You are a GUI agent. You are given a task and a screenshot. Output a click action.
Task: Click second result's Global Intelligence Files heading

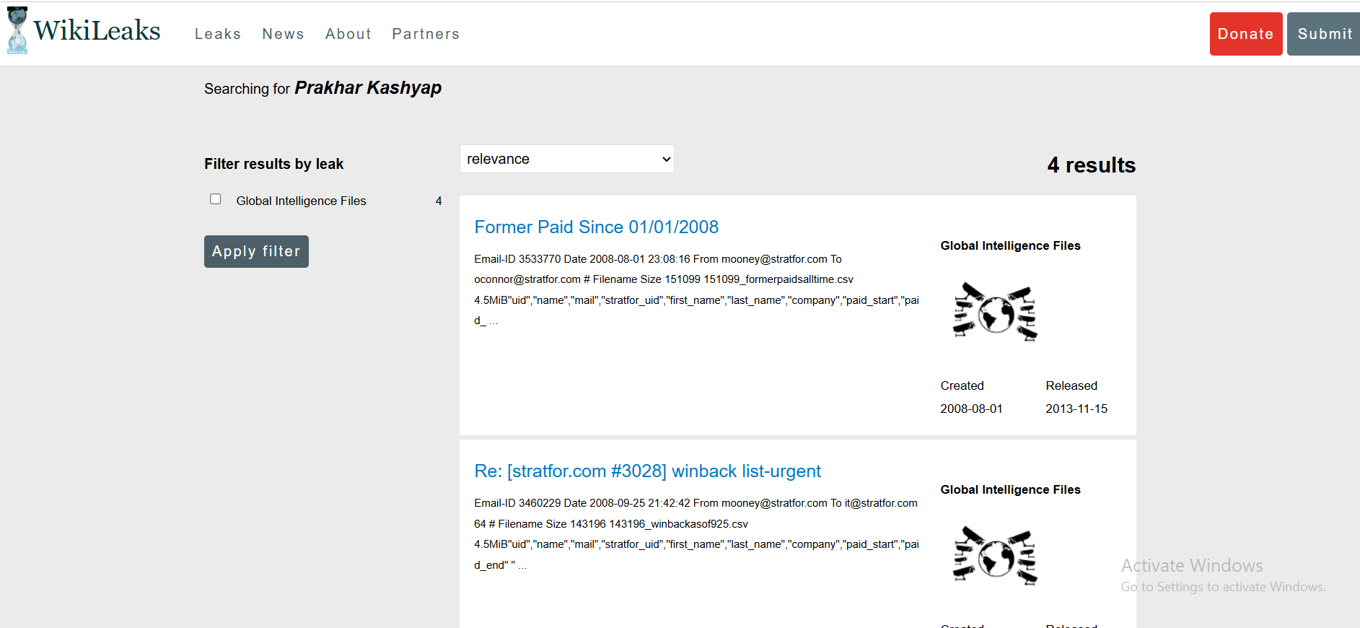point(1010,490)
